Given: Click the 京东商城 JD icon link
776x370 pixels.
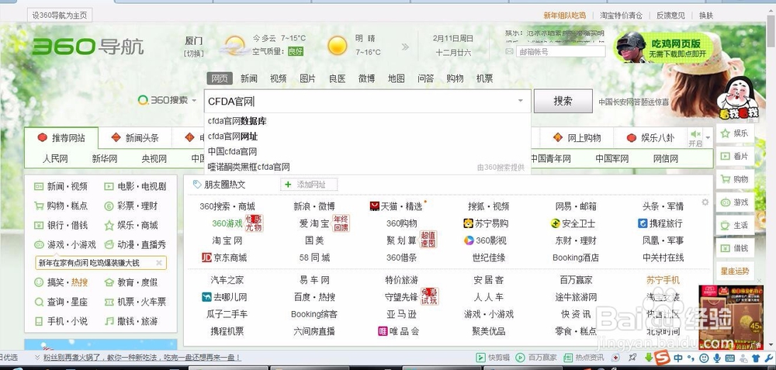Looking at the screenshot, I should [207, 258].
